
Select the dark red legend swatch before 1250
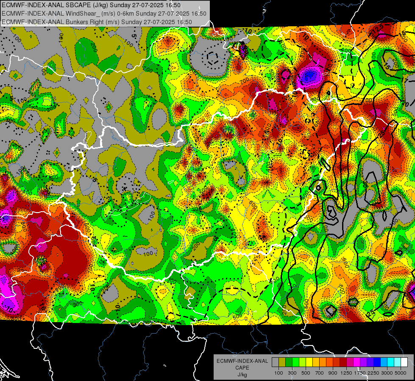(343, 362)
